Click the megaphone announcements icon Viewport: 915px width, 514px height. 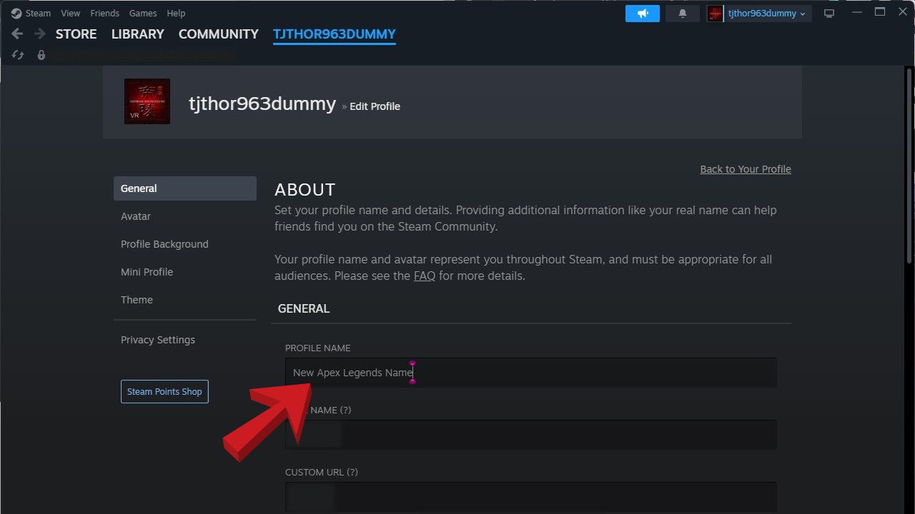tap(642, 14)
